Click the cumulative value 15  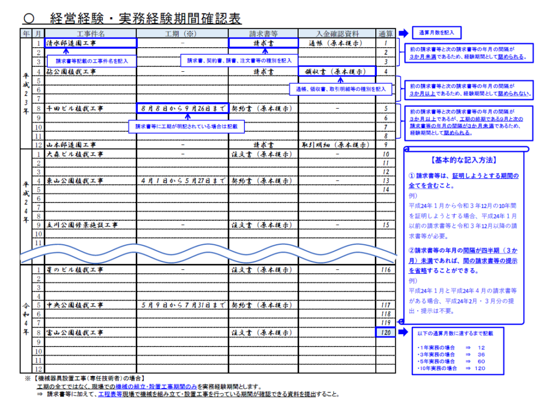pos(386,225)
